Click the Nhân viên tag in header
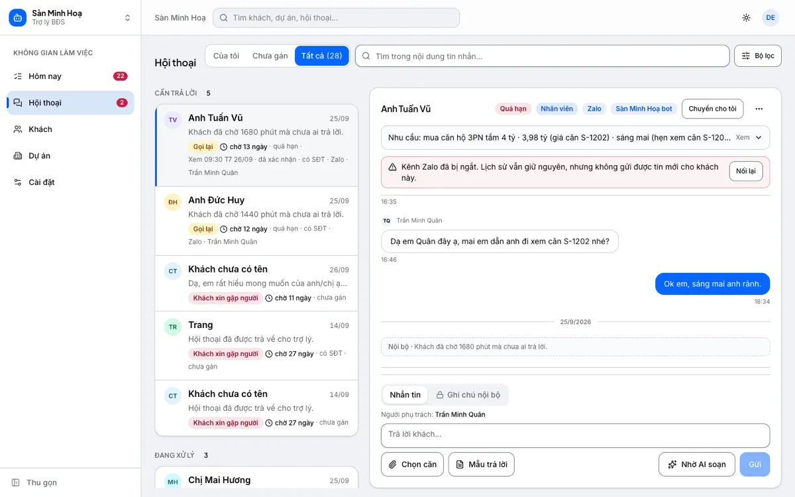This screenshot has height=497, width=795. click(556, 109)
